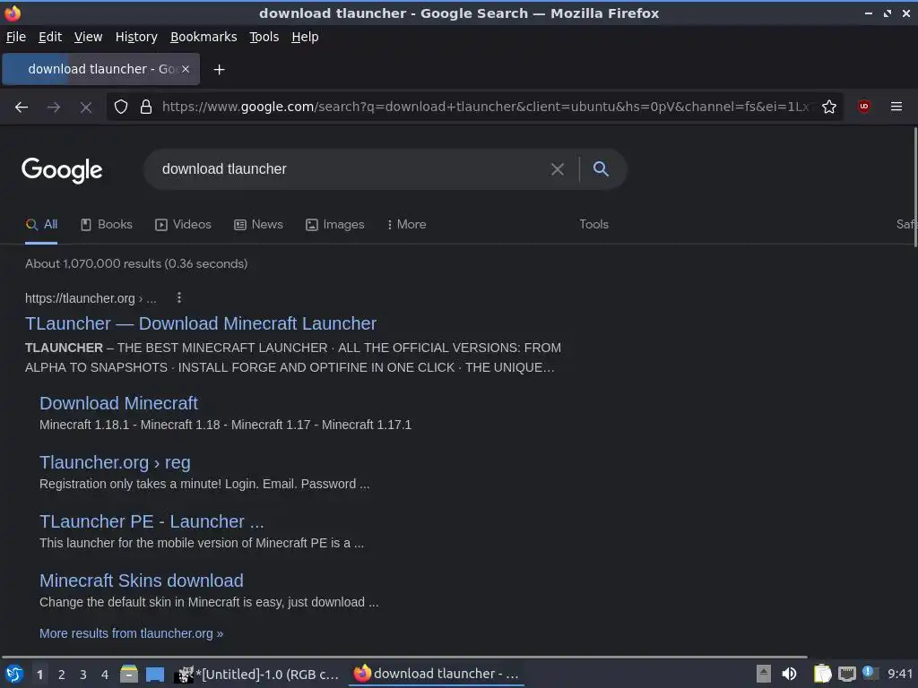Open the clipboard manager tray icon
Image resolution: width=918 pixels, height=688 pixels.
pyautogui.click(x=823, y=674)
